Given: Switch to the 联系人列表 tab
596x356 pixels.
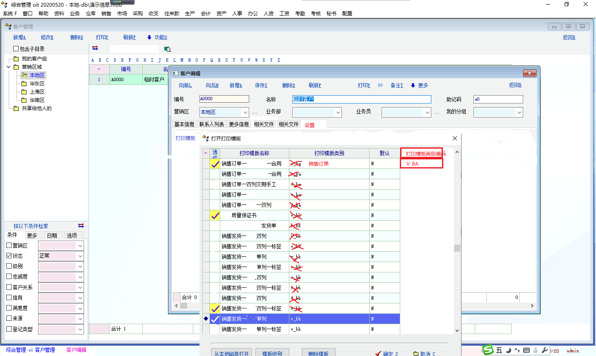Looking at the screenshot, I should [x=211, y=124].
